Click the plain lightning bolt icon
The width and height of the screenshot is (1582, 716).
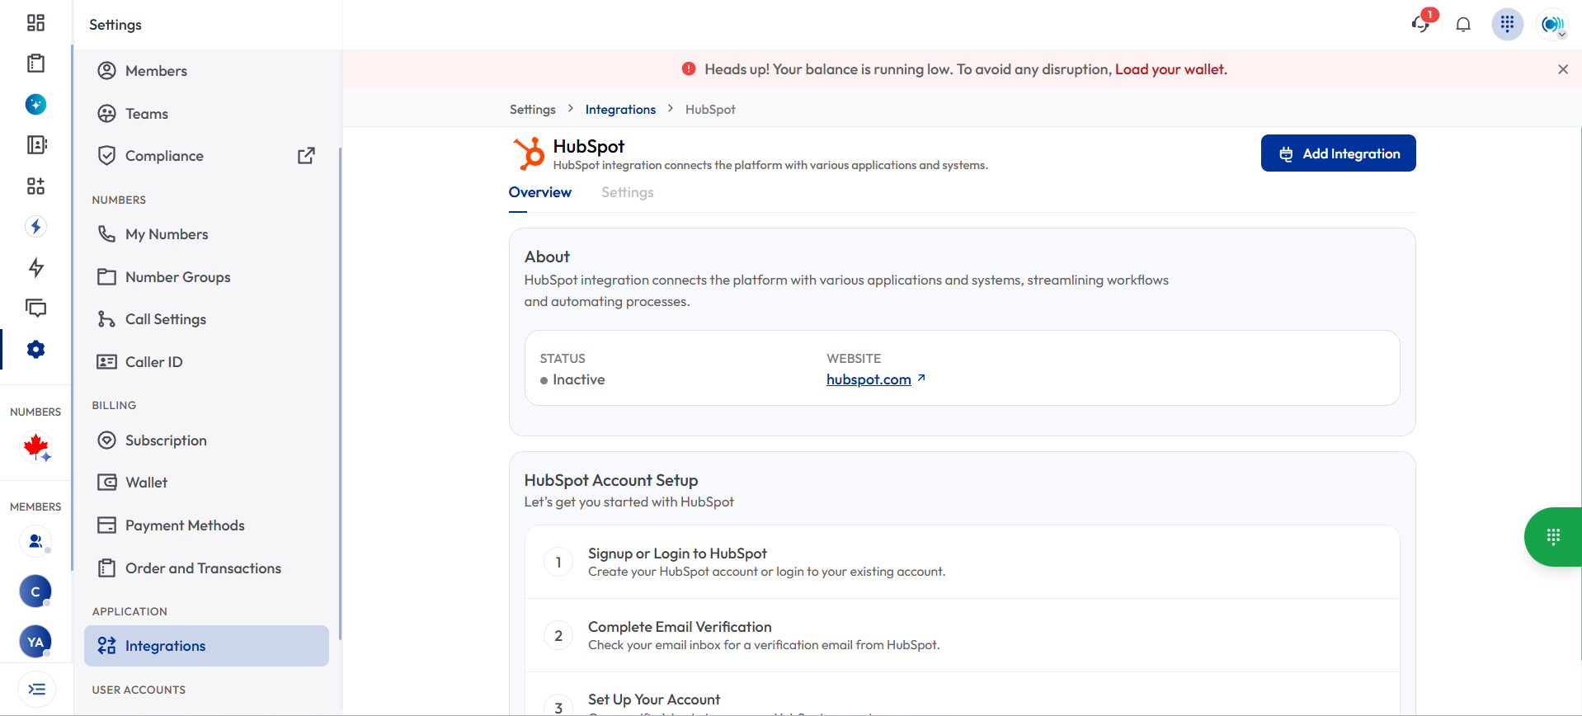35,267
